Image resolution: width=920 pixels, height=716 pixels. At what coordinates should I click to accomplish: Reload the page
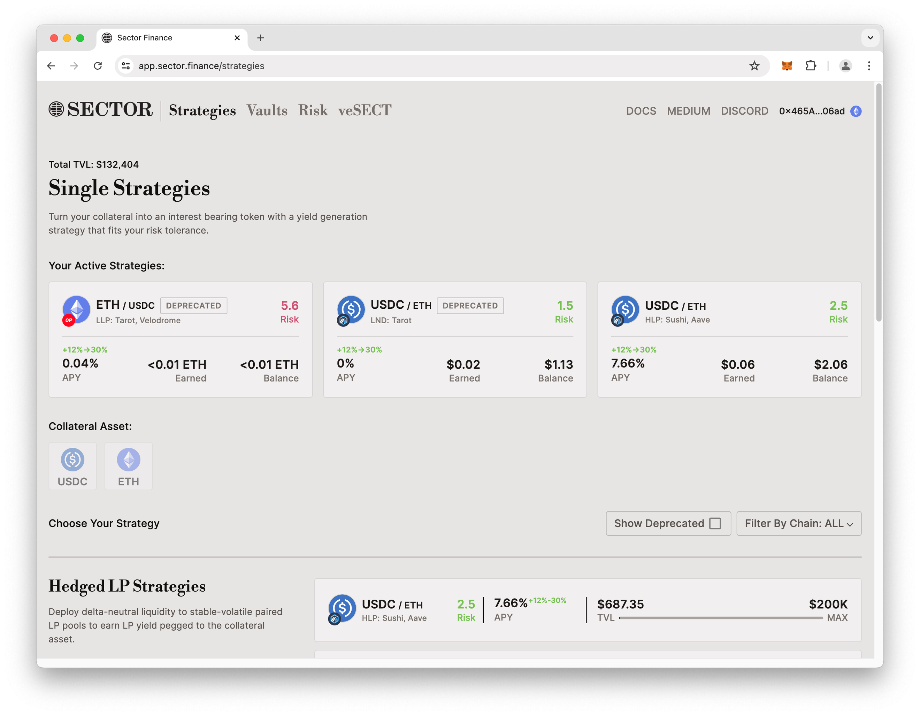[98, 66]
